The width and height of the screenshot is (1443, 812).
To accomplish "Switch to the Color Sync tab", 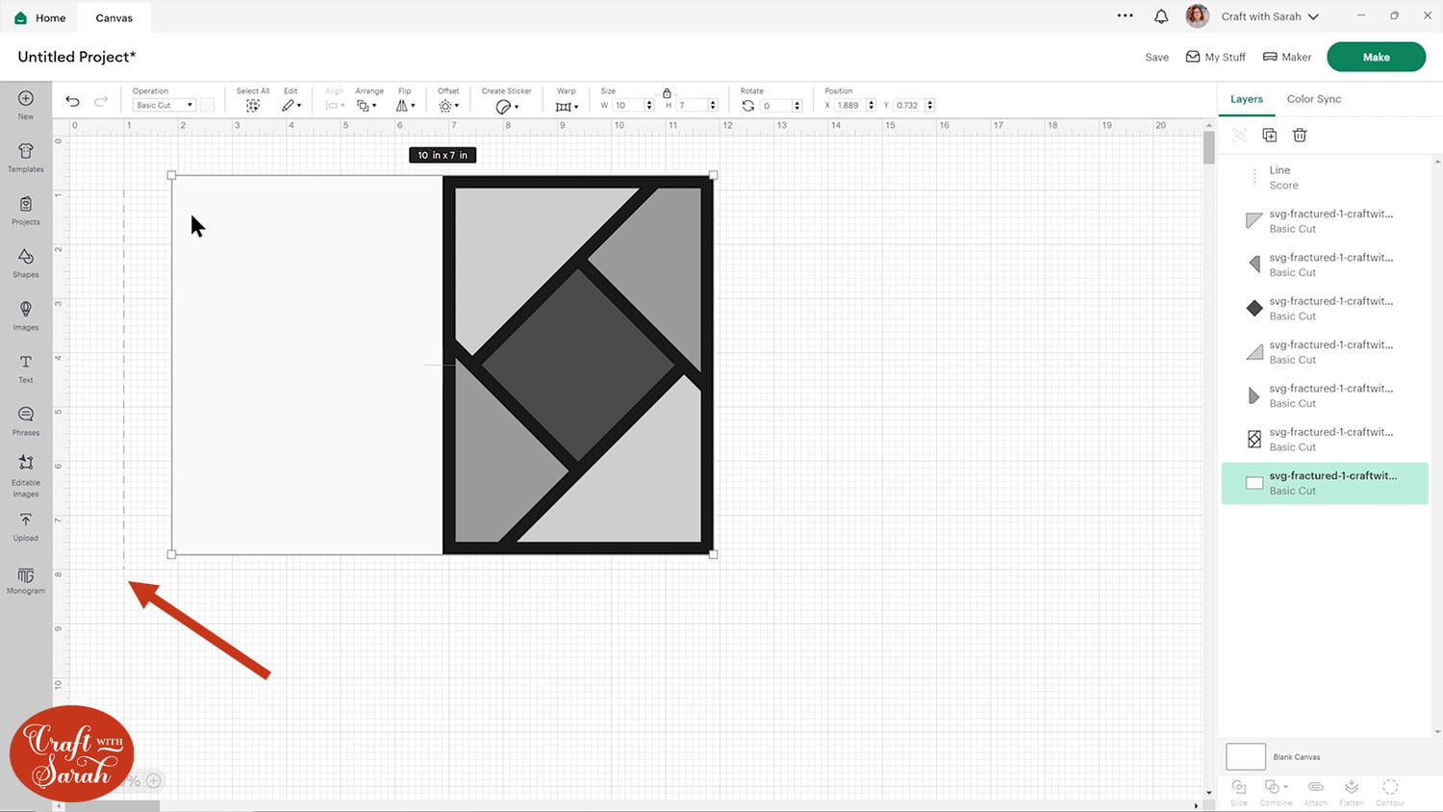I will [x=1314, y=99].
